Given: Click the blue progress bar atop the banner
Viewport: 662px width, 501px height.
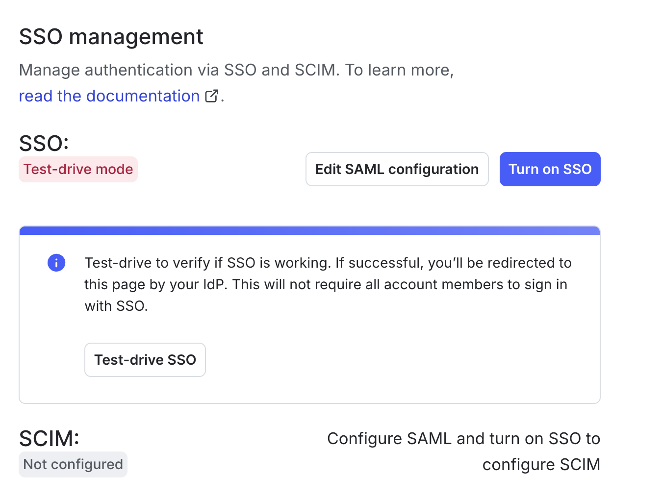Looking at the screenshot, I should (309, 228).
